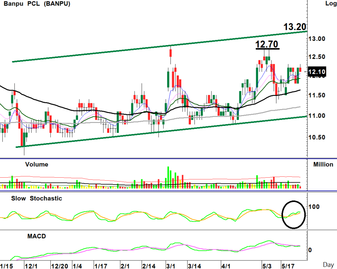Viewport: 337px width, 269px height.
Task: Click the Log scale label
Action: click(331, 3)
